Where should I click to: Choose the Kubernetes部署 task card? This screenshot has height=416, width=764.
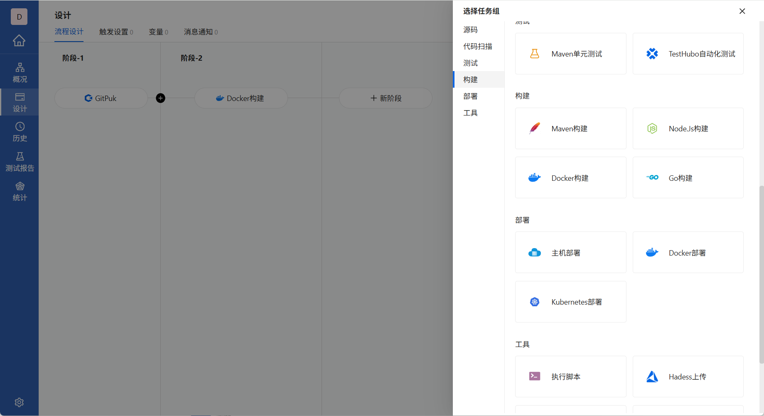[x=571, y=302]
